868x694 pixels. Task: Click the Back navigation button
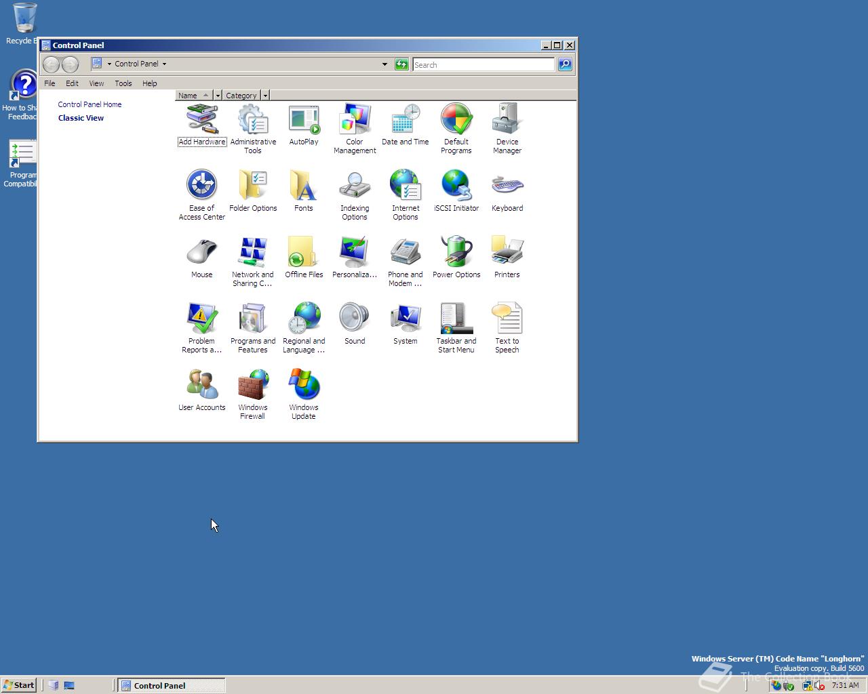point(52,64)
